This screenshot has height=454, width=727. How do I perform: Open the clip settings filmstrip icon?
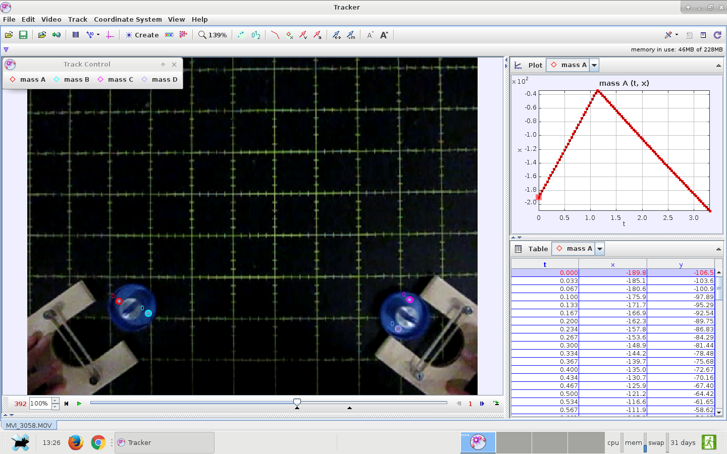[76, 35]
